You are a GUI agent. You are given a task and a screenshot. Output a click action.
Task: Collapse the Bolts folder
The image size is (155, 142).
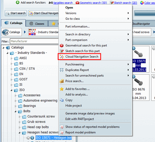pos(16,111)
